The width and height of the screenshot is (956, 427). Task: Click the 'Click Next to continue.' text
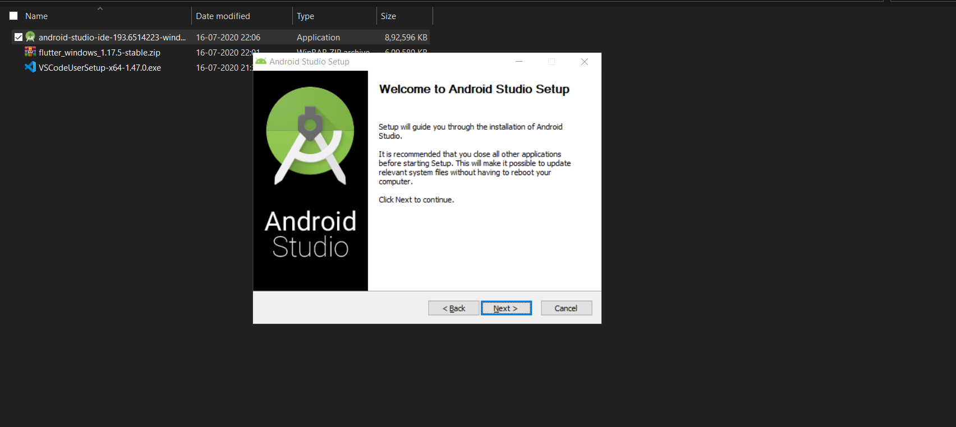click(416, 200)
